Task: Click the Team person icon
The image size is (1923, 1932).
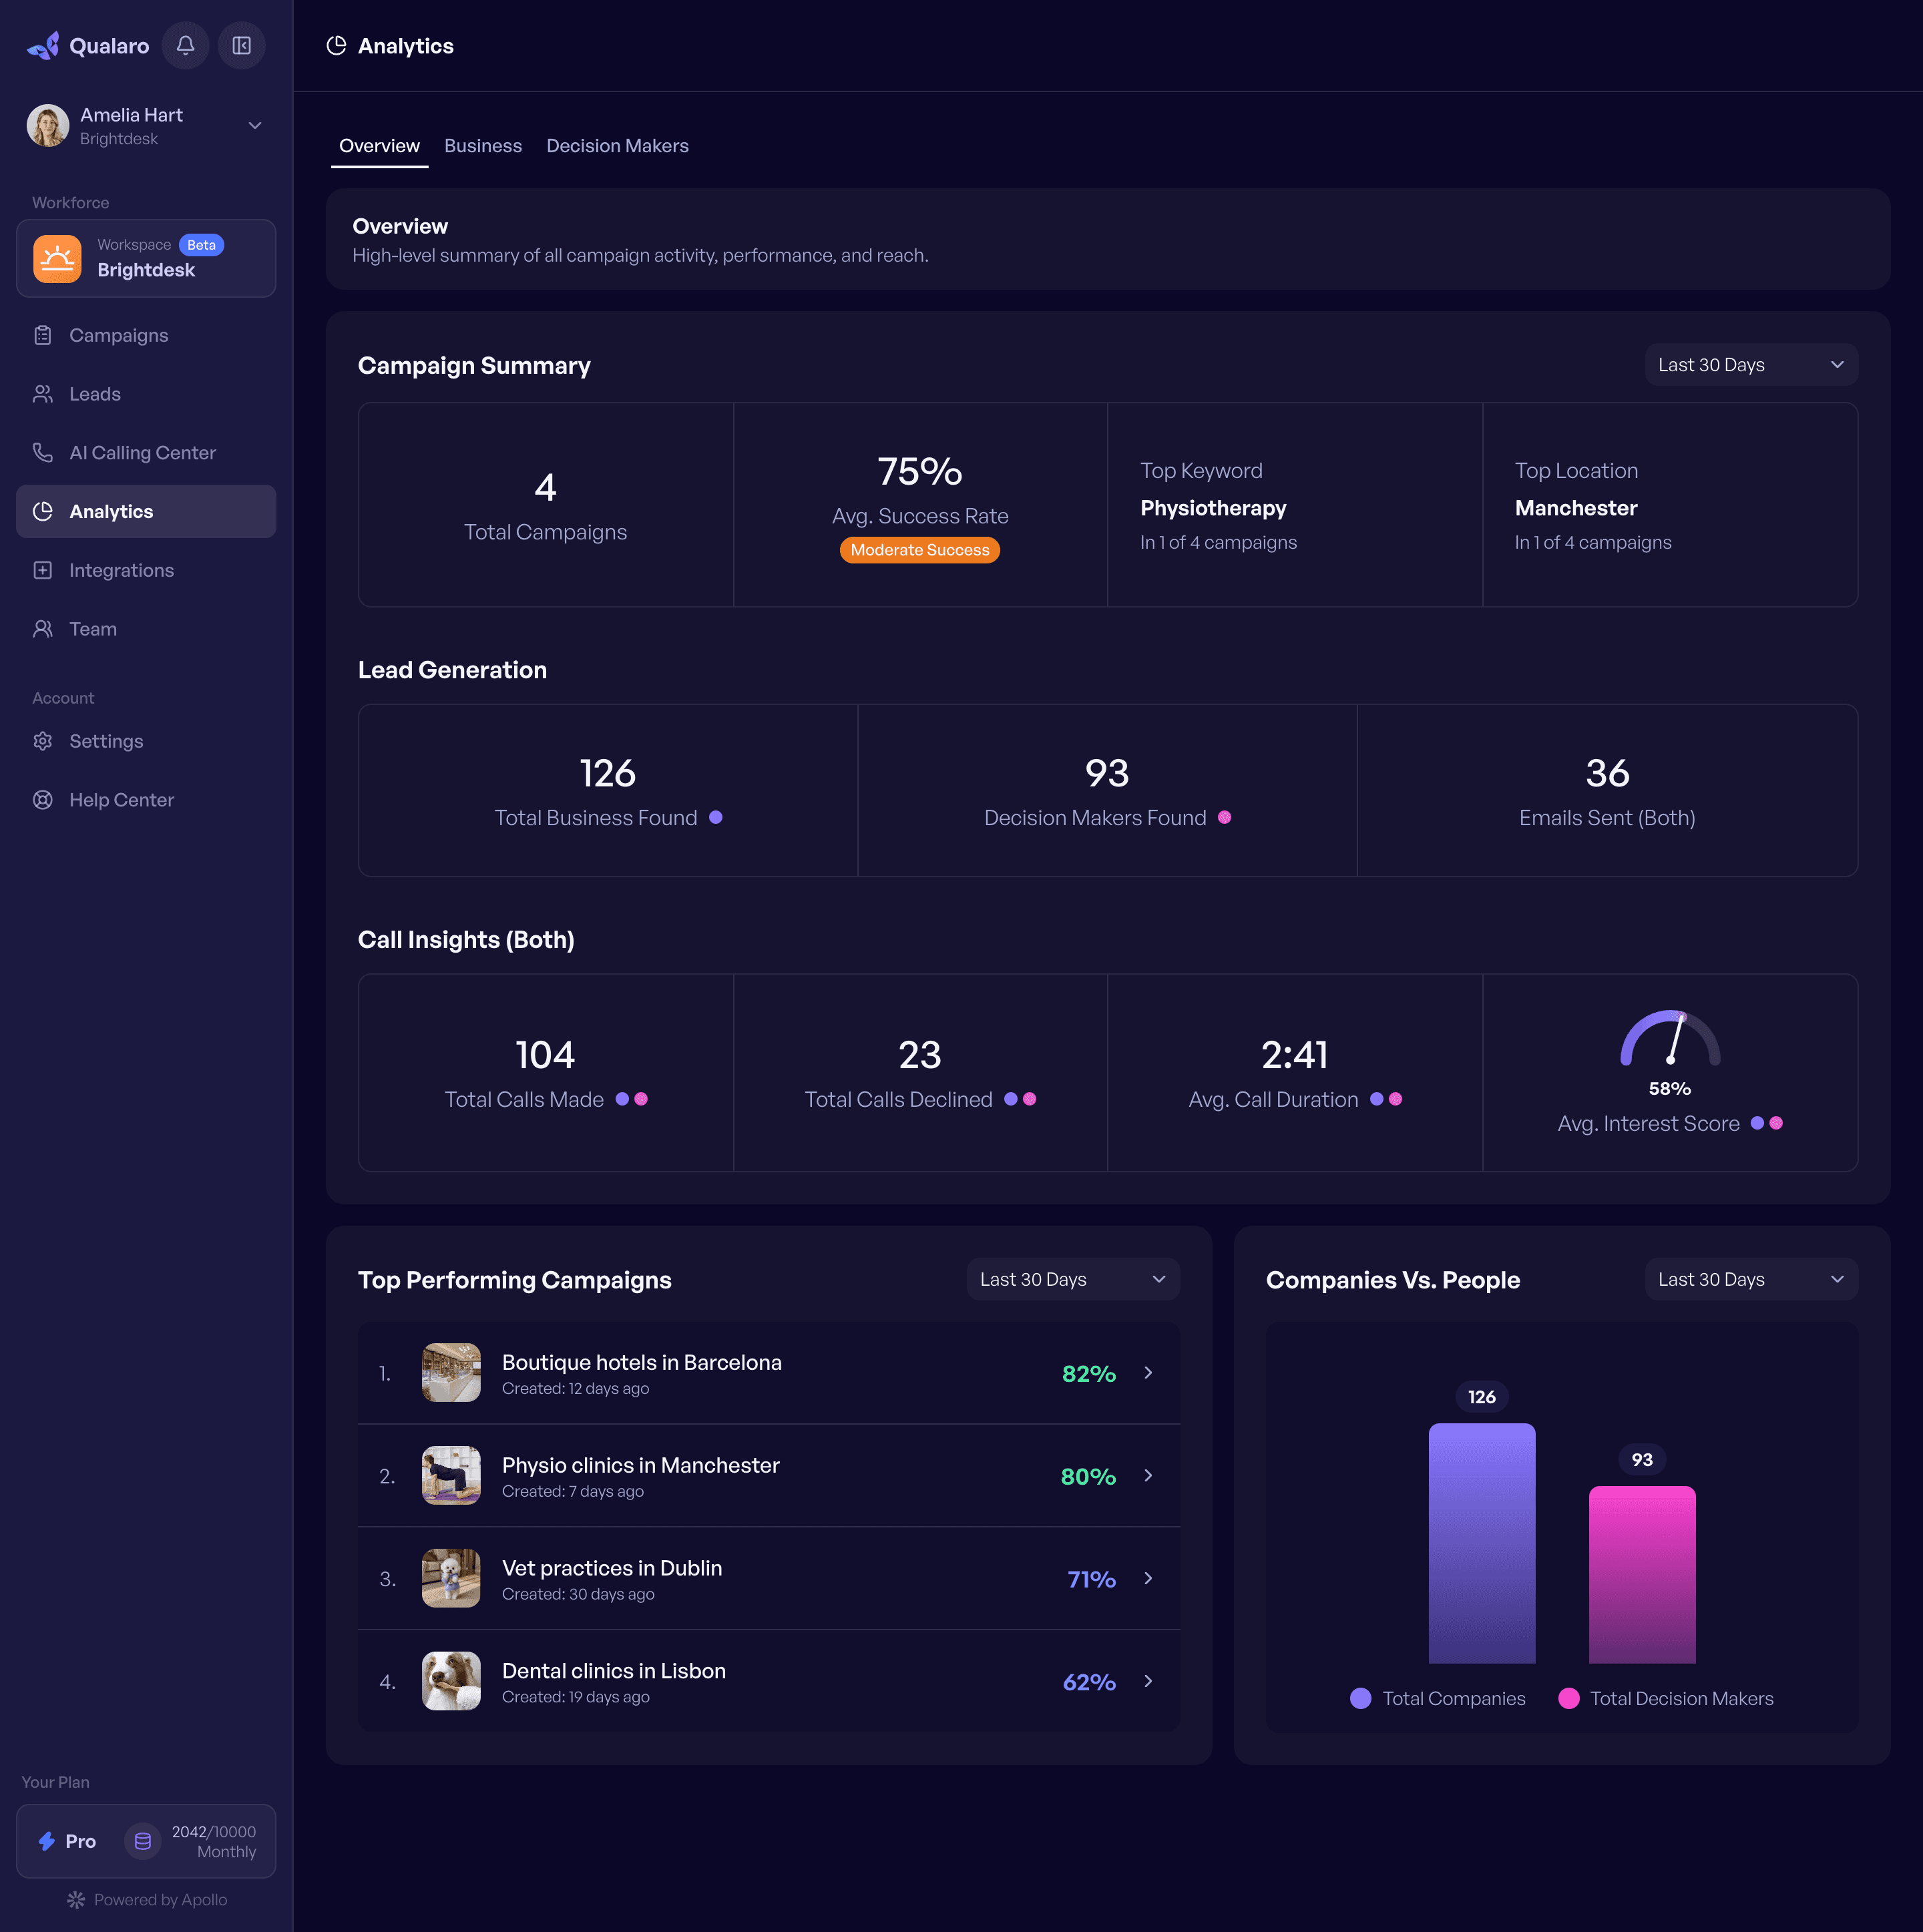Action: 43,629
